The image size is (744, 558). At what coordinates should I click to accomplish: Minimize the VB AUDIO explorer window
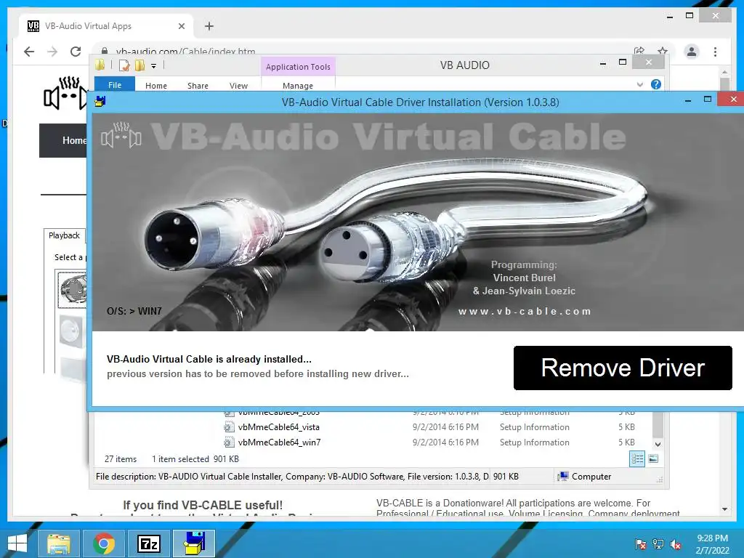click(x=602, y=63)
